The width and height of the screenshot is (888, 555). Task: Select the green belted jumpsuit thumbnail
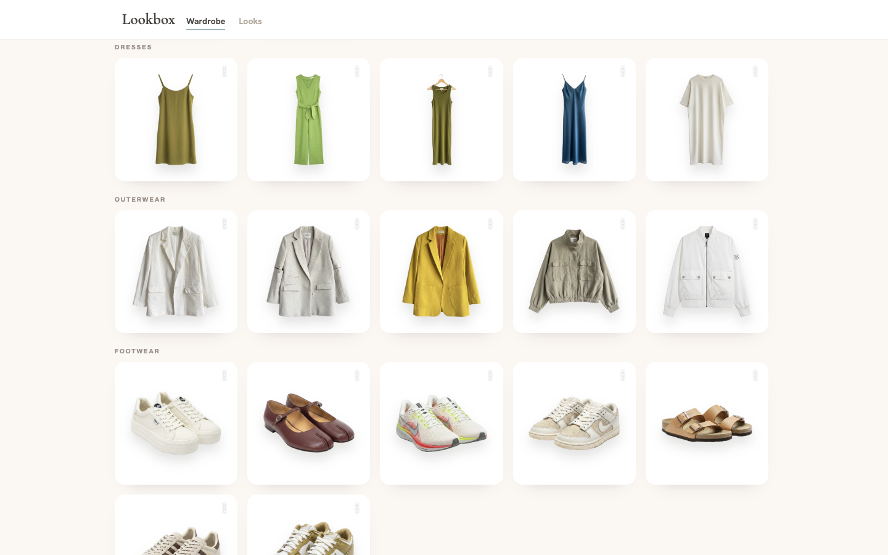coord(308,120)
